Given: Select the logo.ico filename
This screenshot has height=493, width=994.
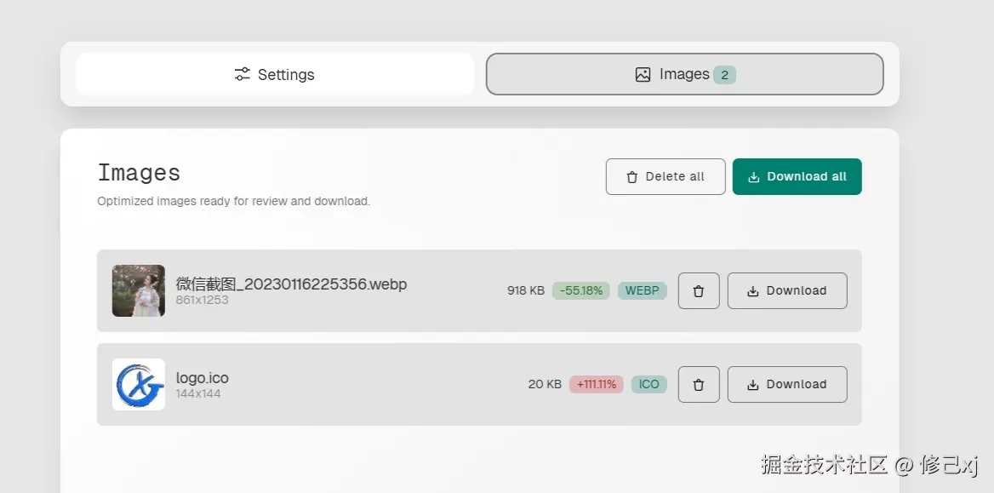Looking at the screenshot, I should pos(203,377).
